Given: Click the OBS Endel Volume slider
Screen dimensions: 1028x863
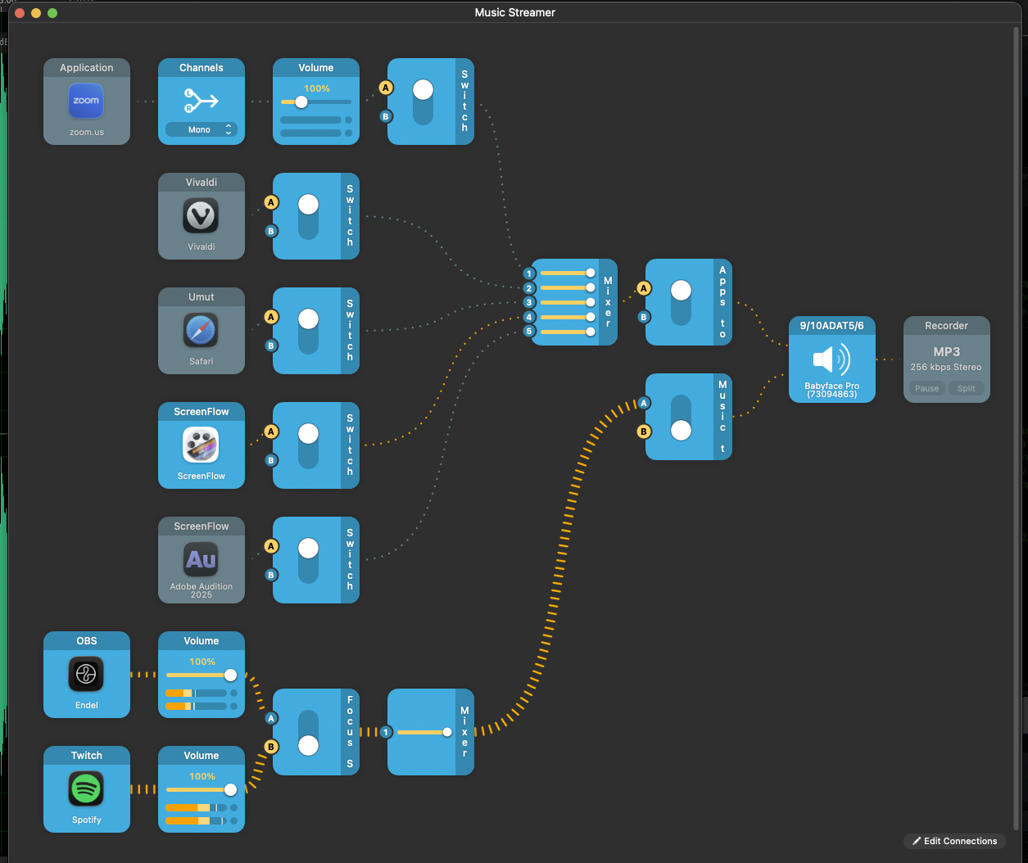Looking at the screenshot, I should tap(202, 675).
